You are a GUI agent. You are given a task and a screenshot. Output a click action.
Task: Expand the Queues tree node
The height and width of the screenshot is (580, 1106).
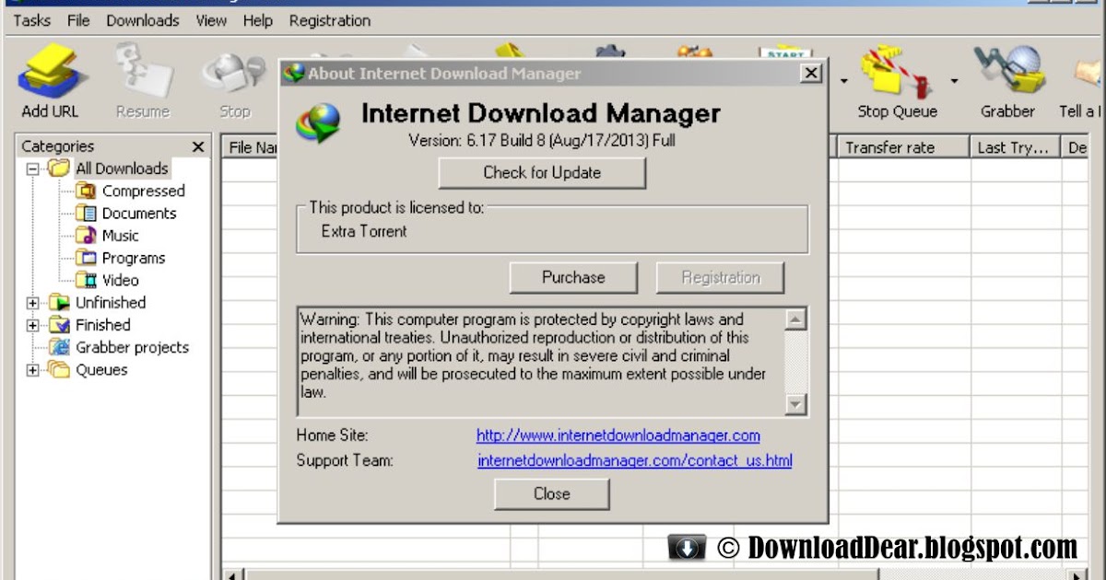coord(33,370)
